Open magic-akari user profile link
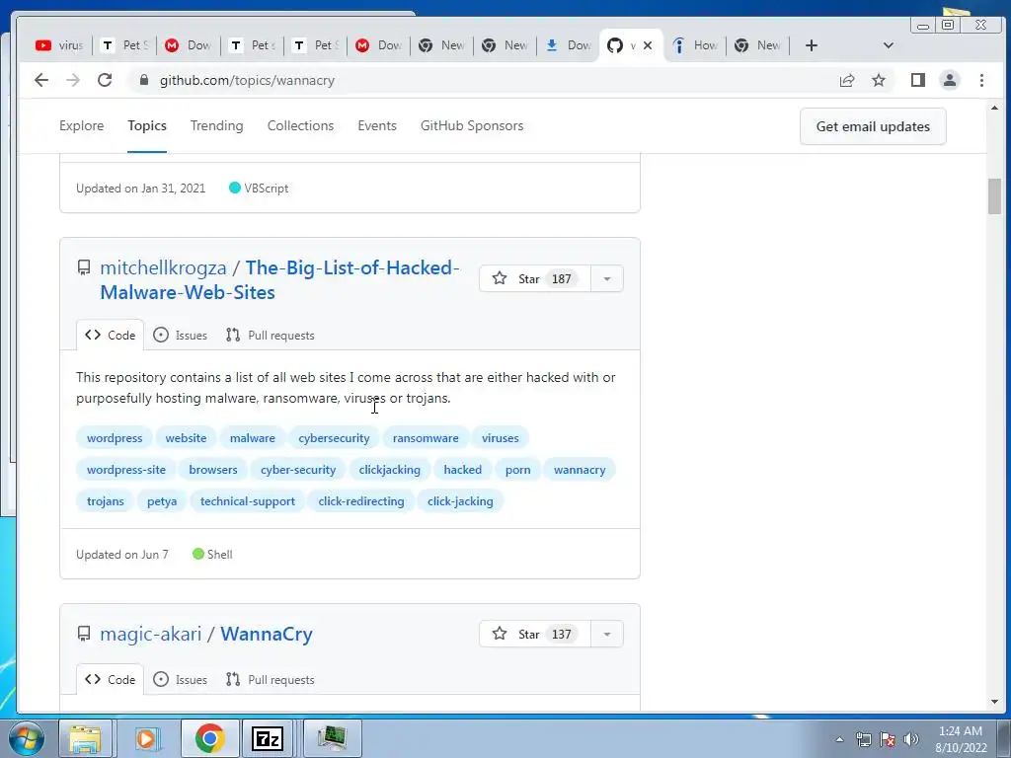The image size is (1011, 758). pyautogui.click(x=151, y=634)
